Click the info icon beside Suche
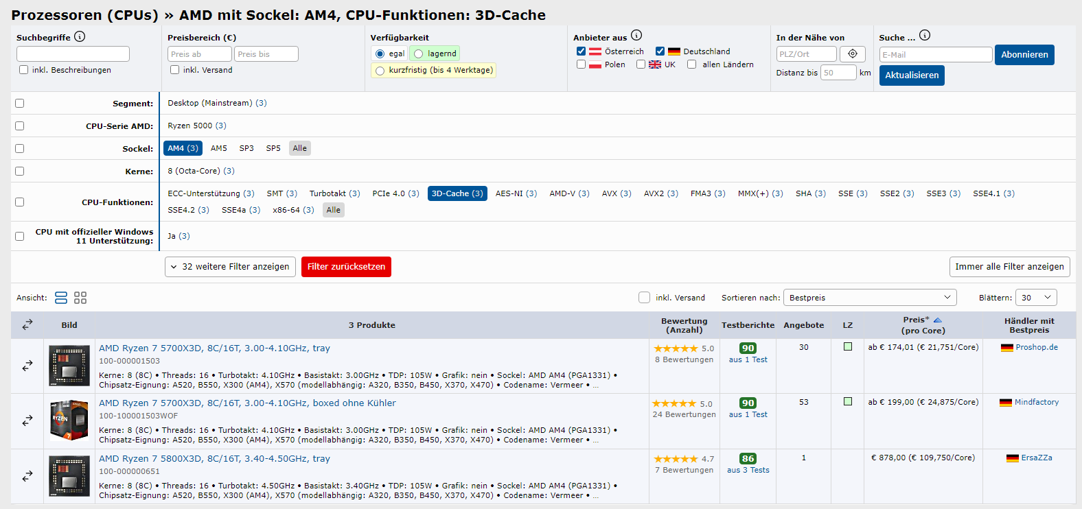Image resolution: width=1082 pixels, height=509 pixels. tap(925, 35)
